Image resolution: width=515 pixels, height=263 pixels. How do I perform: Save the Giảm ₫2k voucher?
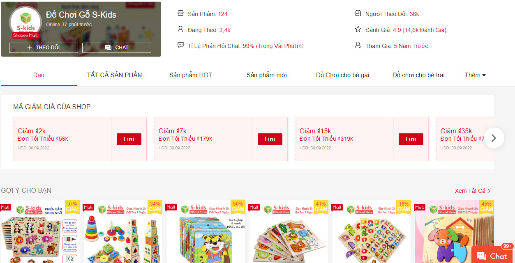(x=129, y=139)
